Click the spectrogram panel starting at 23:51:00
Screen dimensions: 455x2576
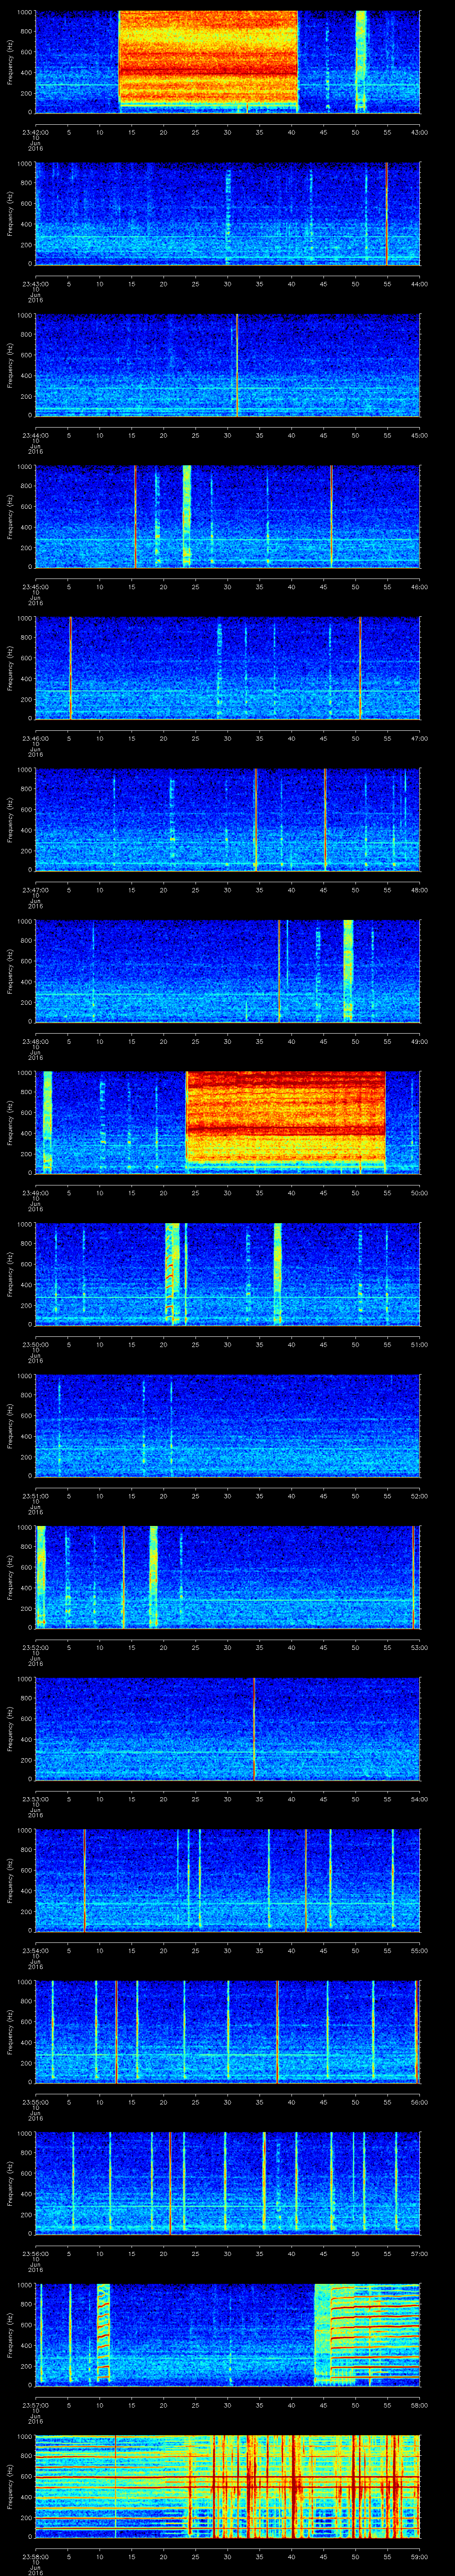(227, 1425)
